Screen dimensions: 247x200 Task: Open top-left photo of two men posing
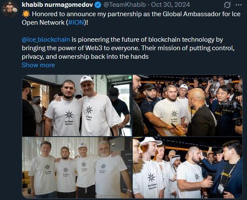(x=77, y=106)
